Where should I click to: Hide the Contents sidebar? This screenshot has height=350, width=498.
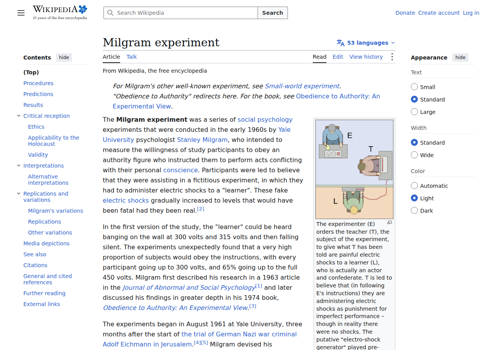click(x=64, y=58)
